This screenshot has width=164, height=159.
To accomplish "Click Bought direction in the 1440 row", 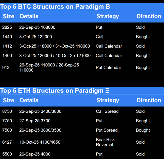I will (x=143, y=37).
